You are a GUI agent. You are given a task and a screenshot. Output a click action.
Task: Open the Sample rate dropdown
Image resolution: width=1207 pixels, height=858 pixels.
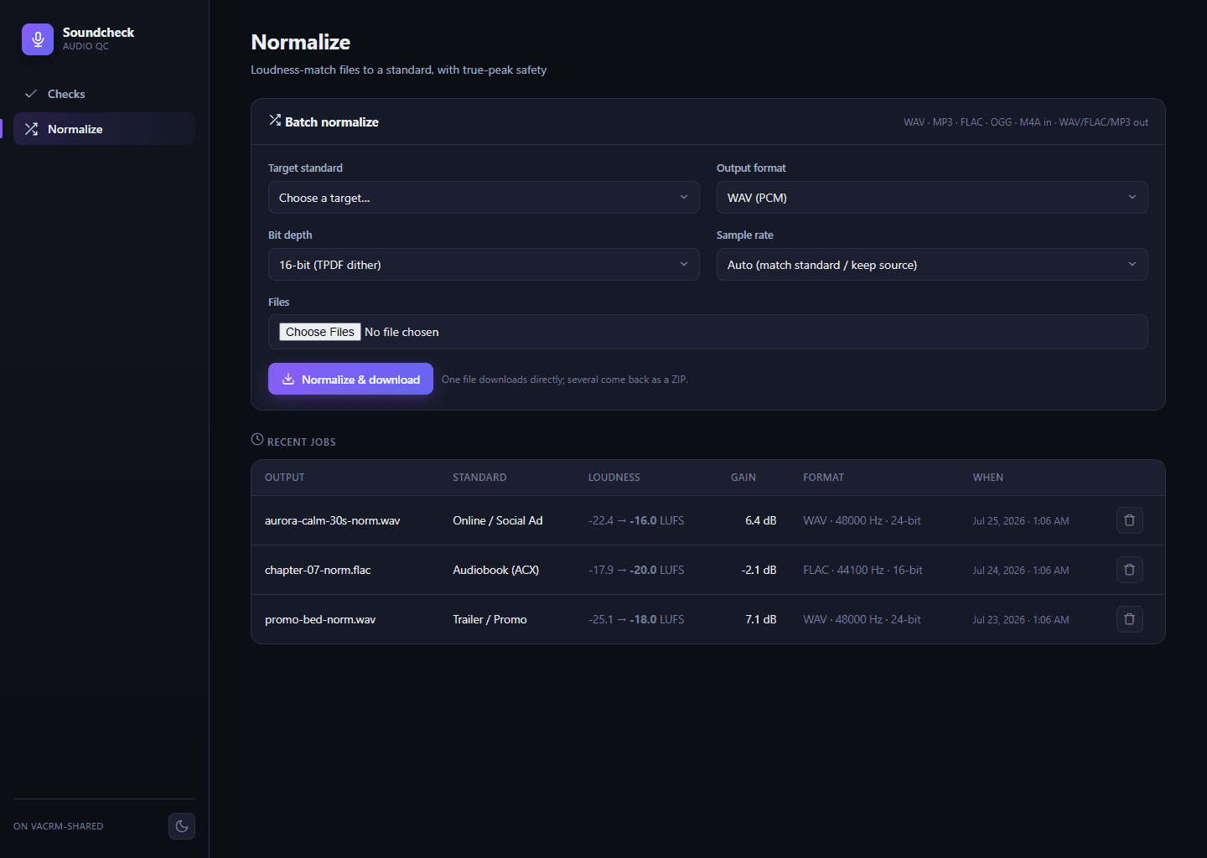click(932, 265)
